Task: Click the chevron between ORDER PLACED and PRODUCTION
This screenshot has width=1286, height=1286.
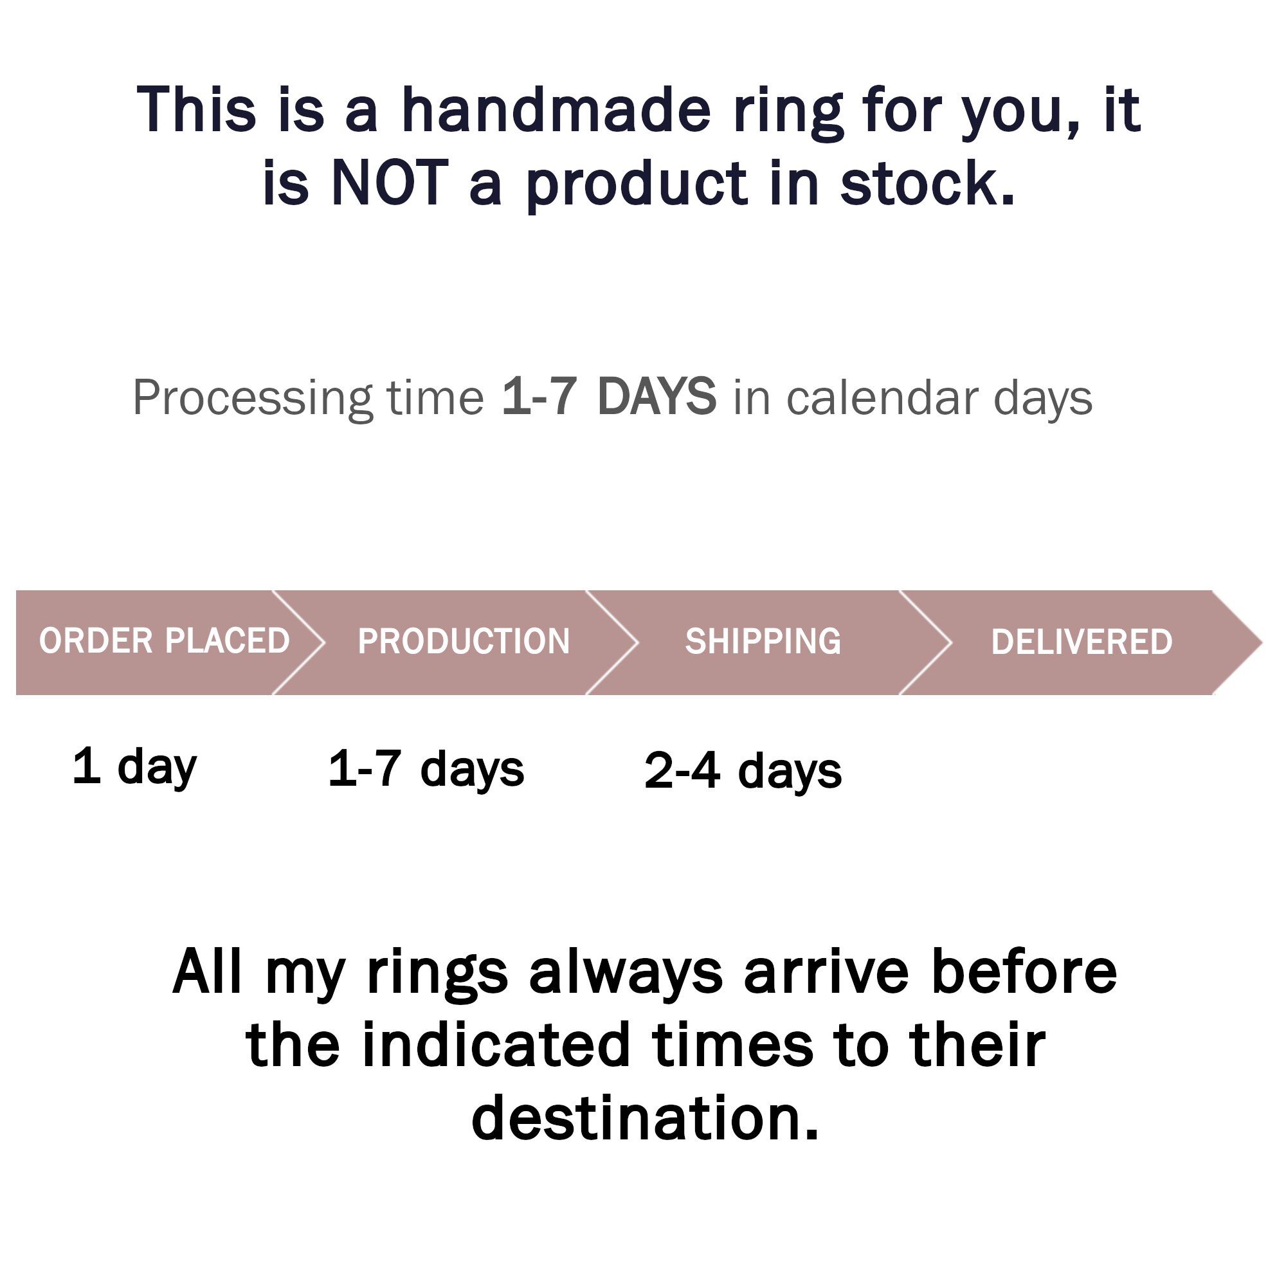Action: (x=298, y=642)
